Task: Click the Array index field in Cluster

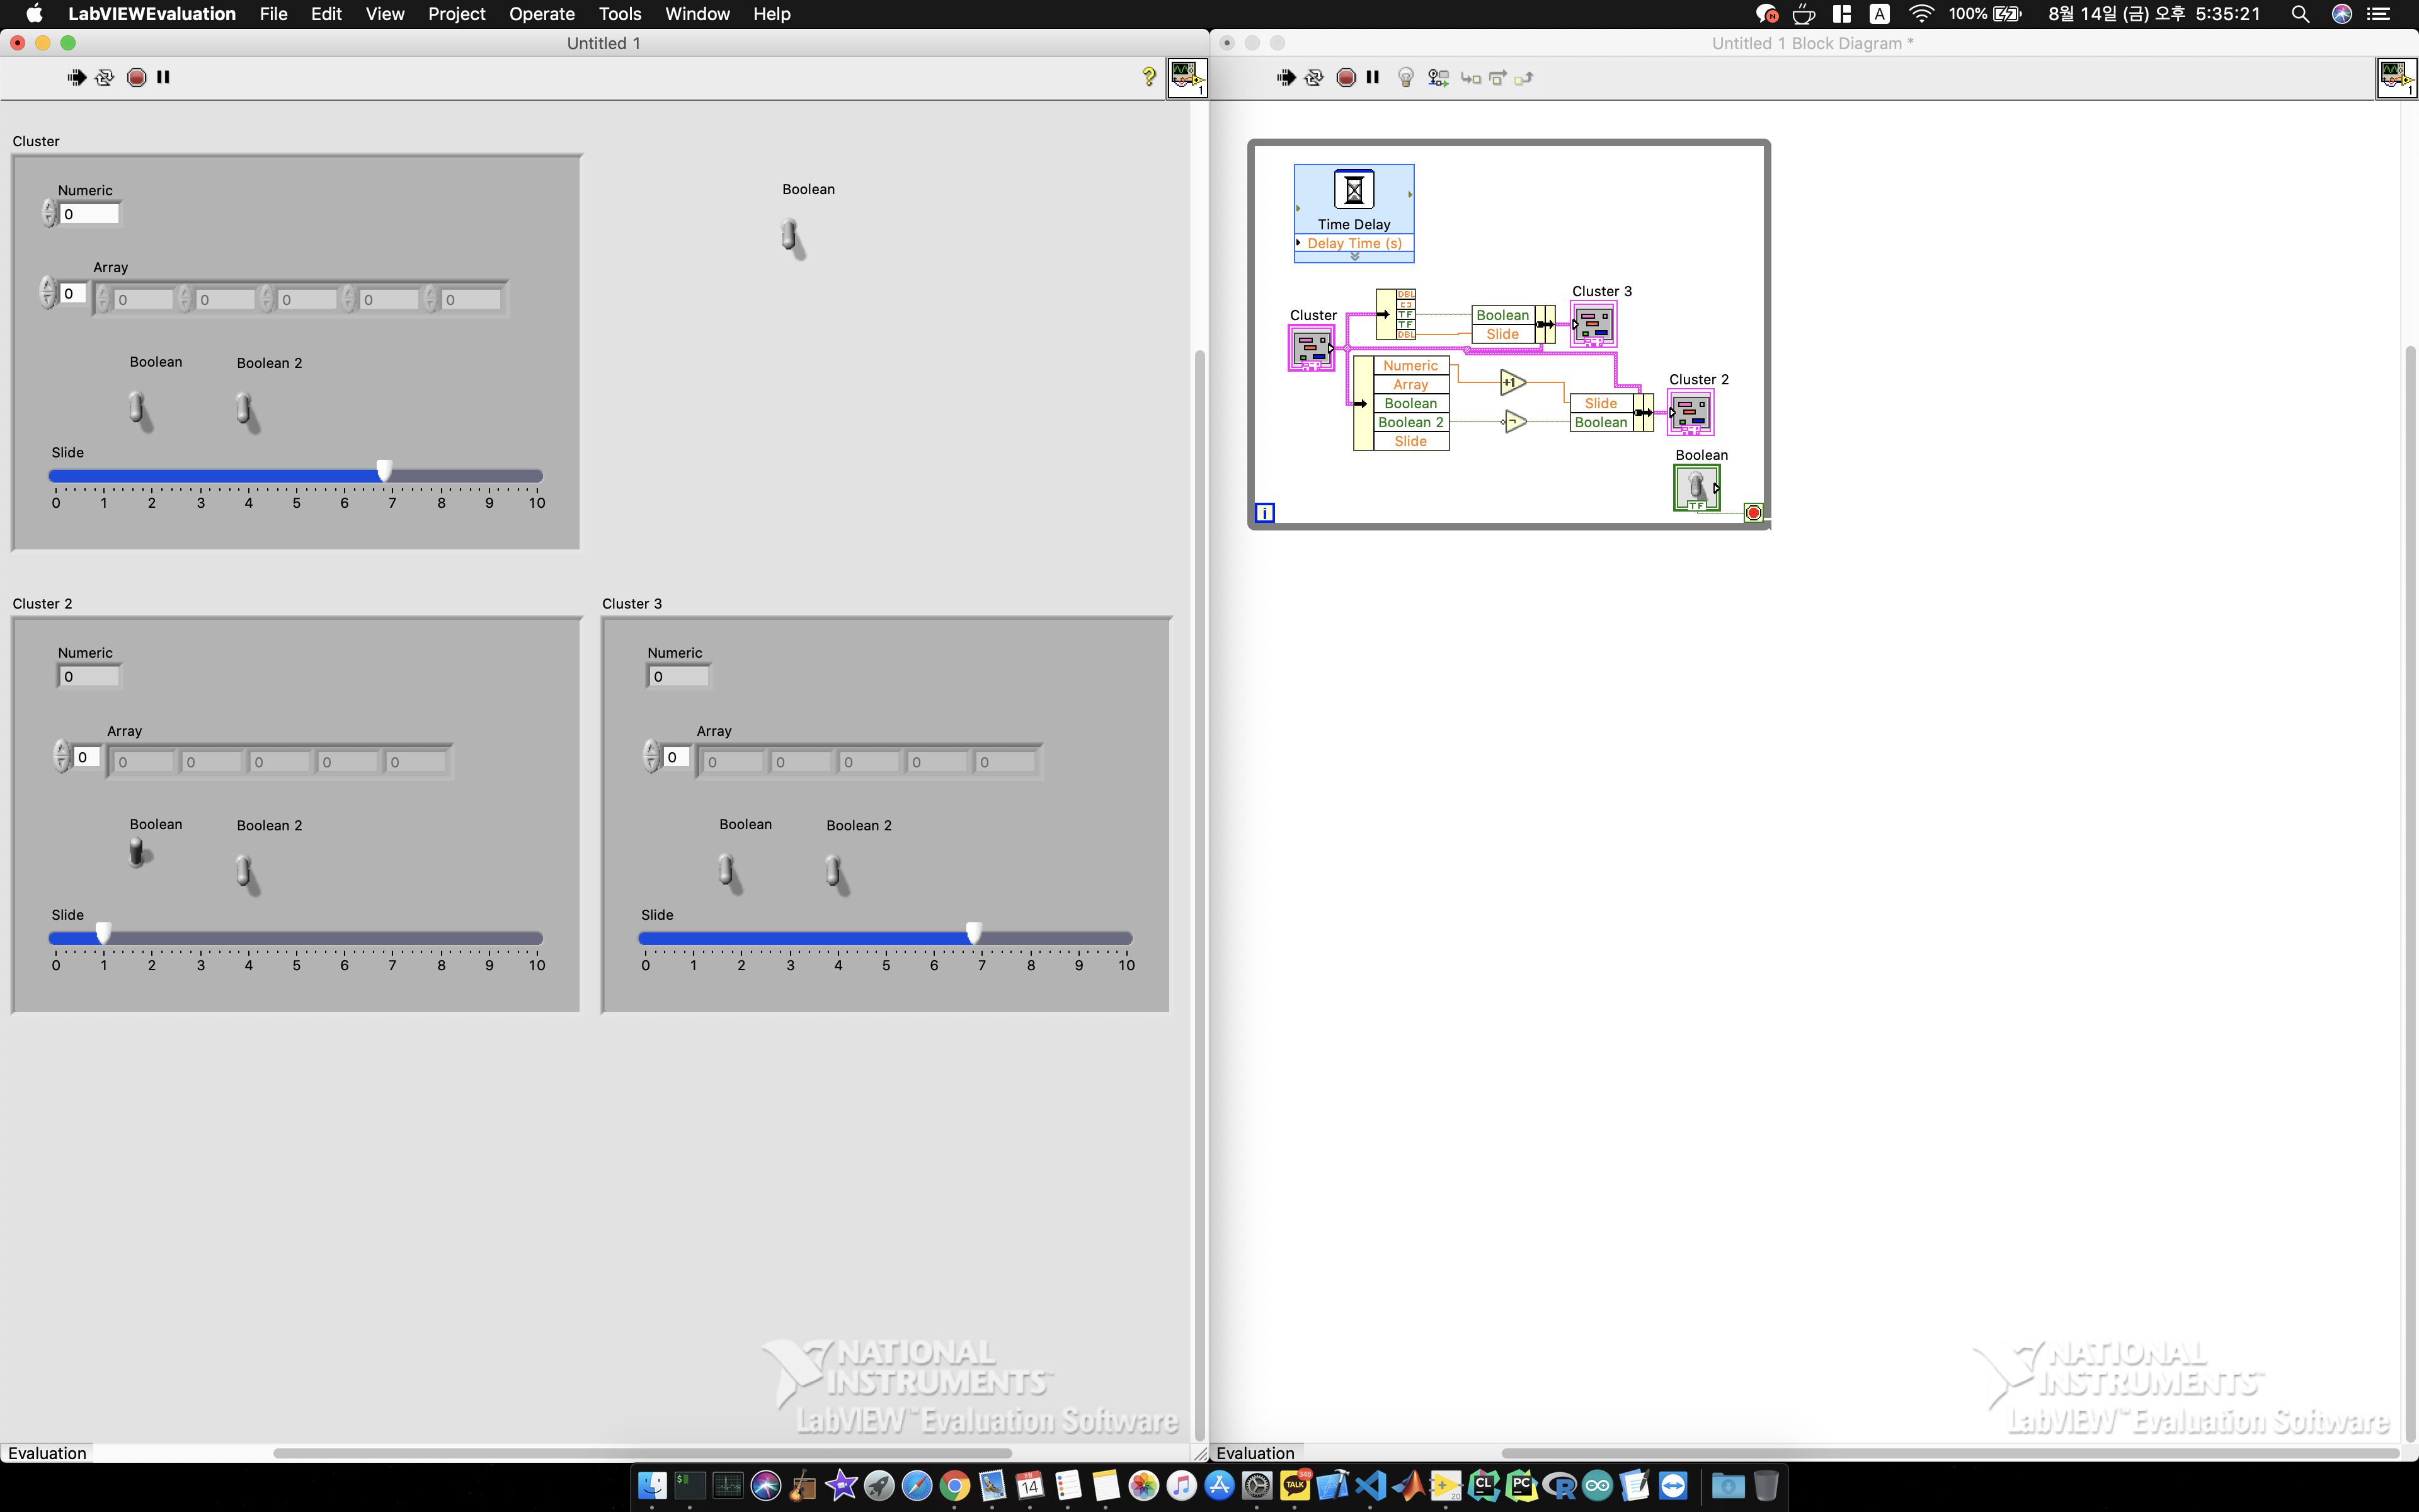Action: point(72,293)
